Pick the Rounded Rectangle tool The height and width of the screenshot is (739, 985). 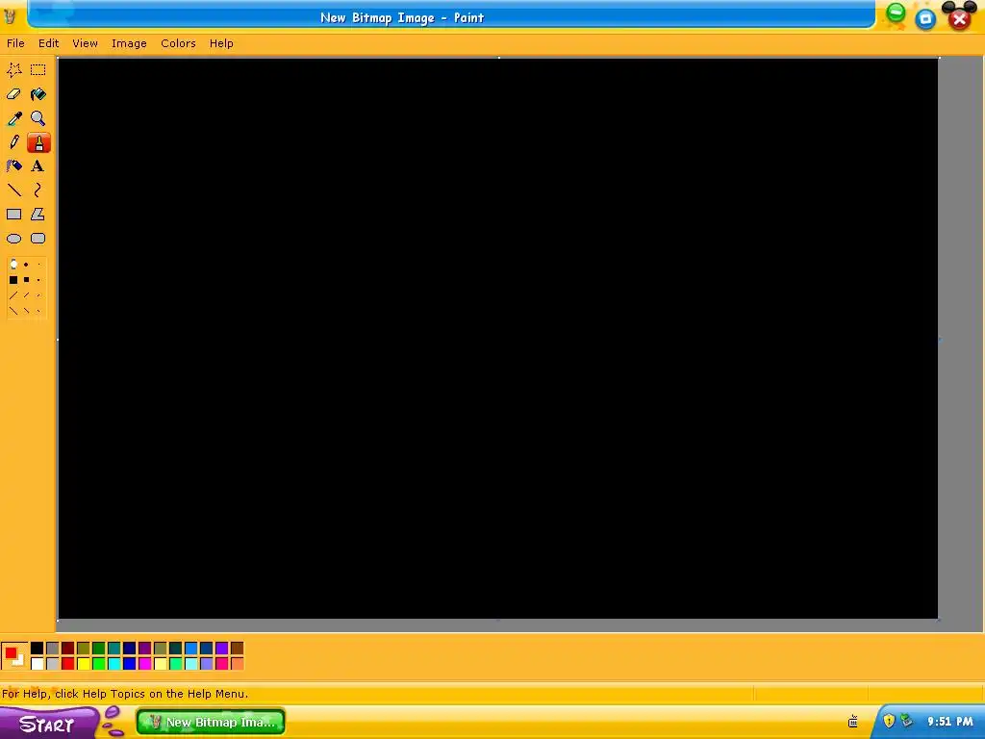(38, 239)
